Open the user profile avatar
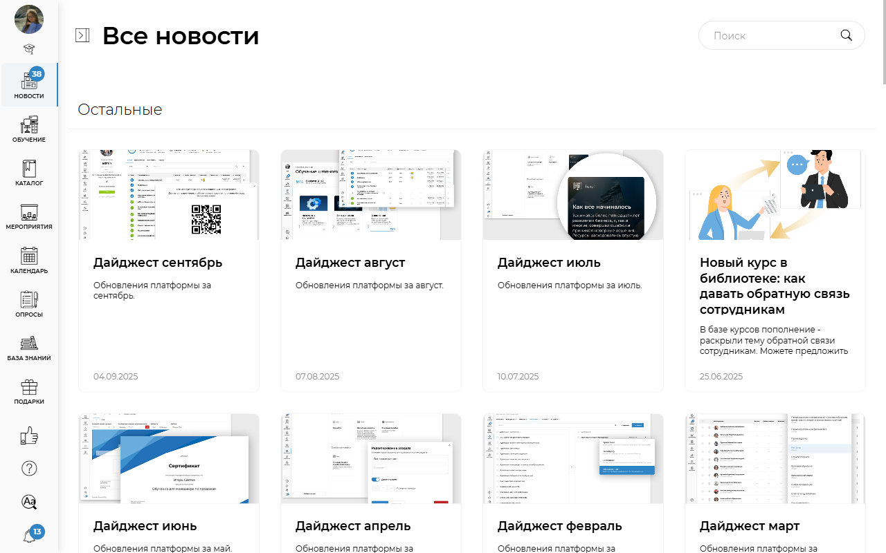Screen dimensions: 886x553 (x=29, y=19)
